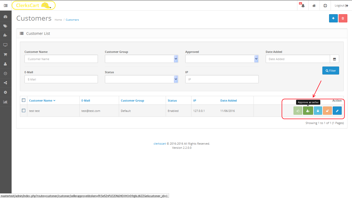Go to Home in the breadcrumb
Image resolution: width=352 pixels, height=198 pixels.
point(58,20)
